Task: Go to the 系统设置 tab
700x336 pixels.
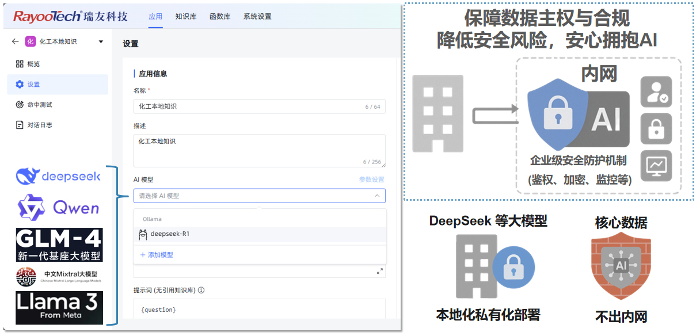Action: pyautogui.click(x=257, y=17)
